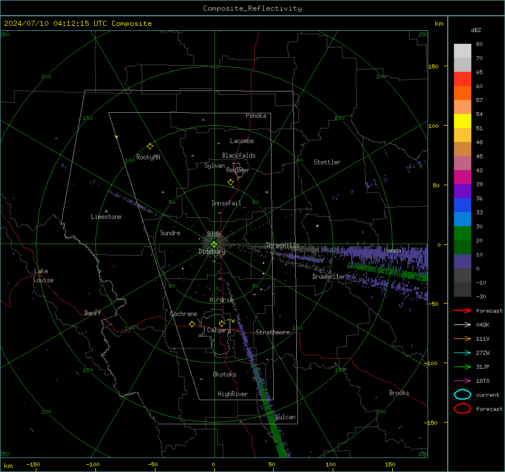Viewport: 505px width, 472px height.
Task: Click the ThreeHills label
Action: (x=282, y=245)
